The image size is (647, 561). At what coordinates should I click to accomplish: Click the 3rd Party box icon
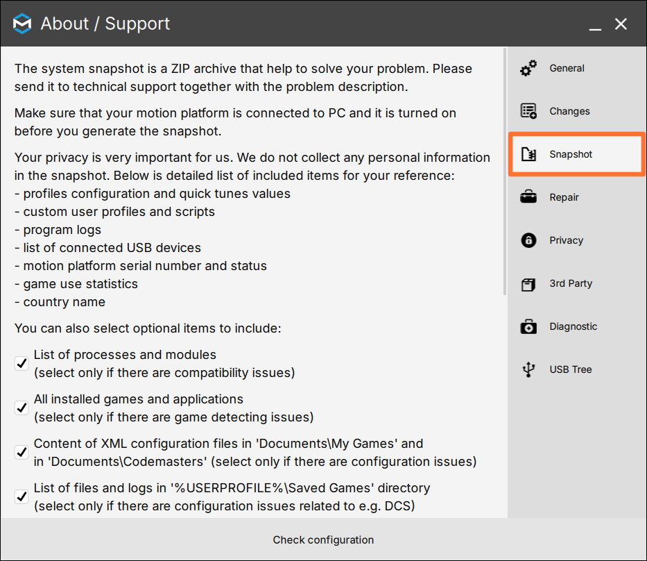(528, 284)
